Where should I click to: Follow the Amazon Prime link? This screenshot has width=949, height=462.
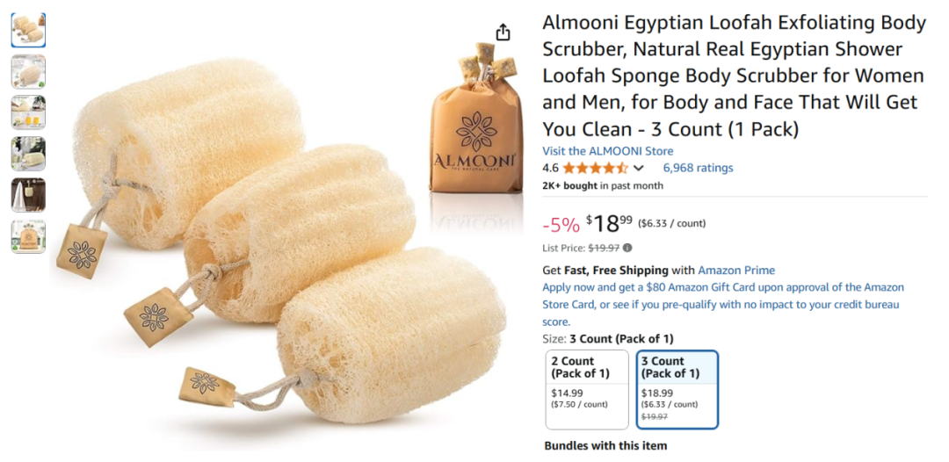click(736, 271)
